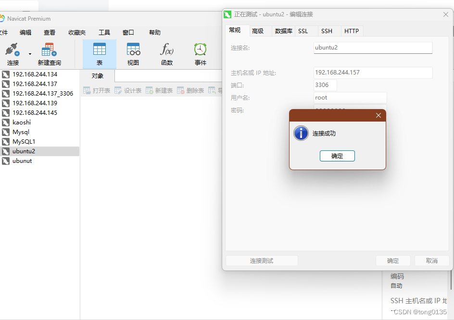Select connection 192.168.244.134 in the list

[x=39, y=74]
